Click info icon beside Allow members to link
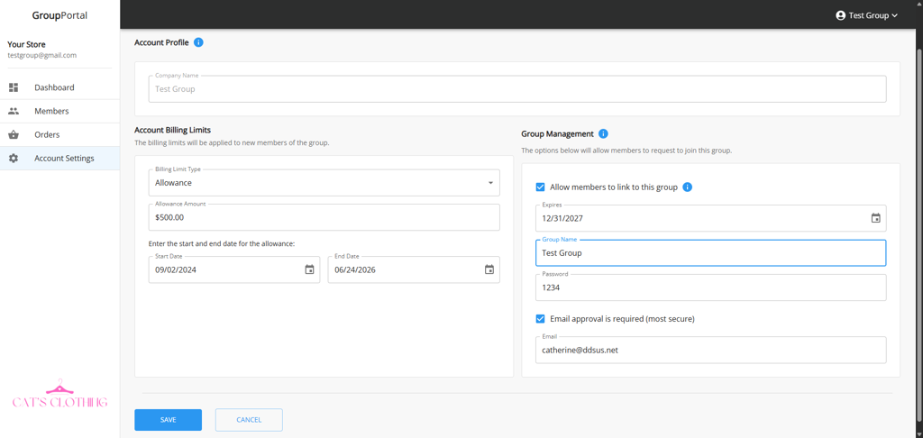 687,187
